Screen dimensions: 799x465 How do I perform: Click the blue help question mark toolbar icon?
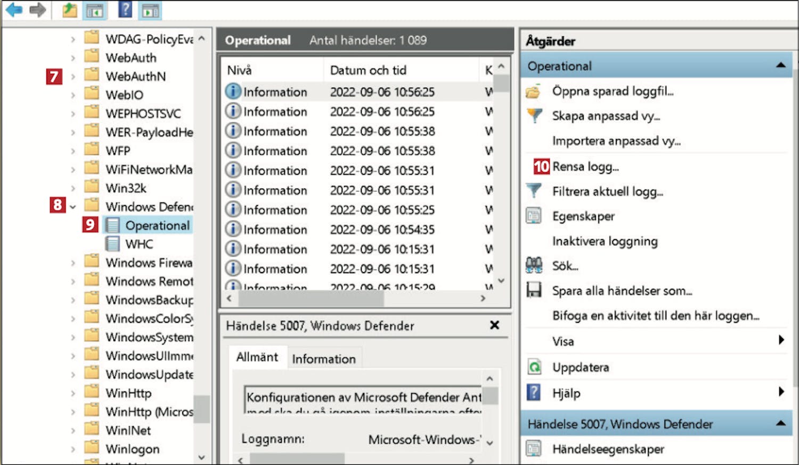pyautogui.click(x=125, y=10)
